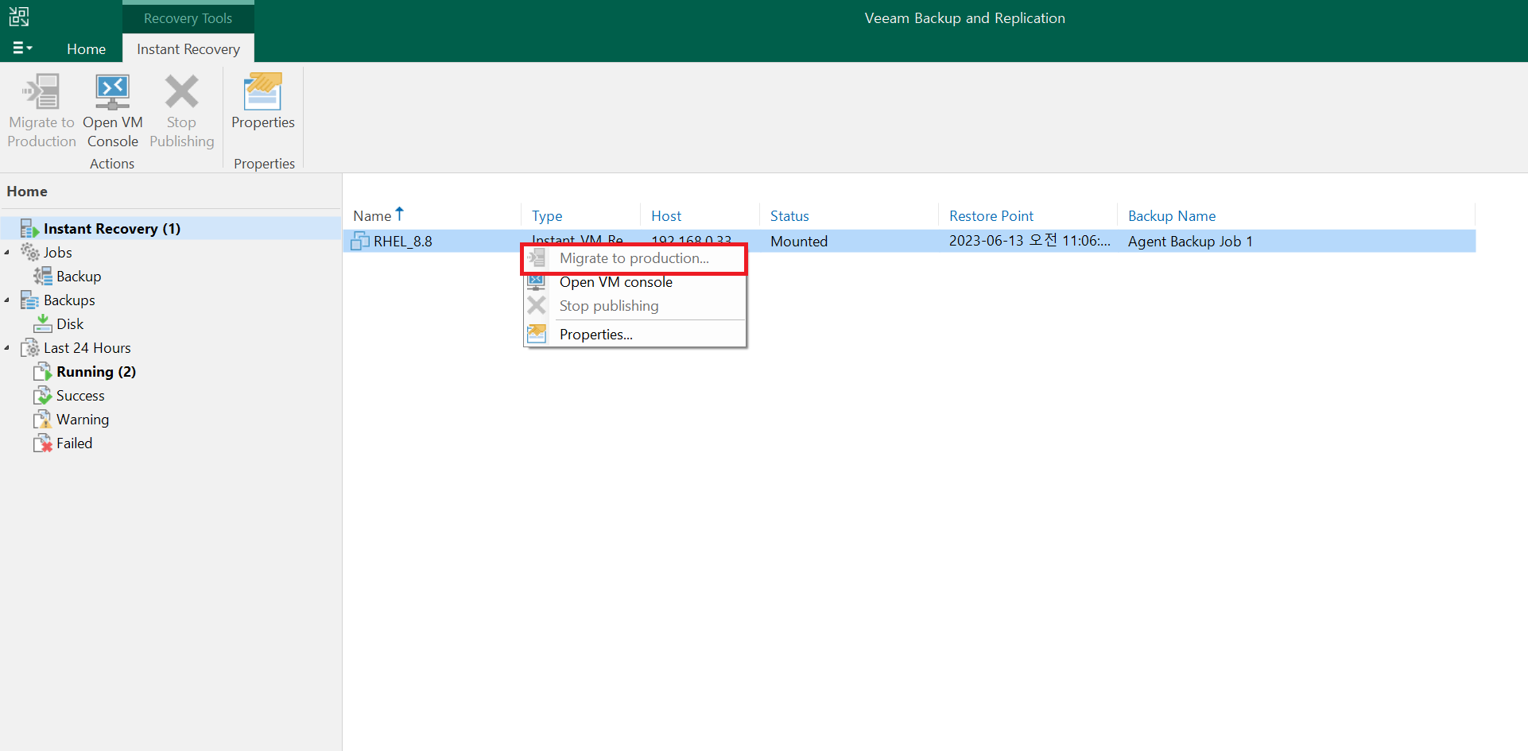Sort by Restore Point column header

(991, 216)
